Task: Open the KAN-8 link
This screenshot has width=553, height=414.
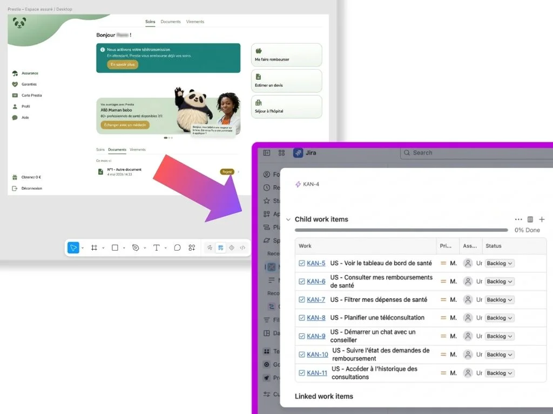Action: 316,318
